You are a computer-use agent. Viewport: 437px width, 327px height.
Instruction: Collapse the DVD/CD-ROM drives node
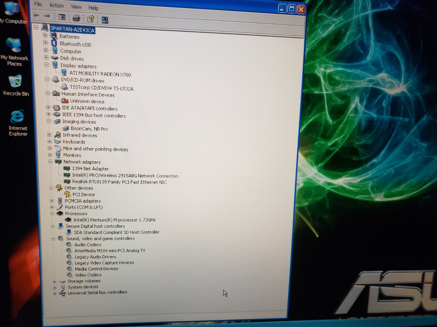pos(47,79)
